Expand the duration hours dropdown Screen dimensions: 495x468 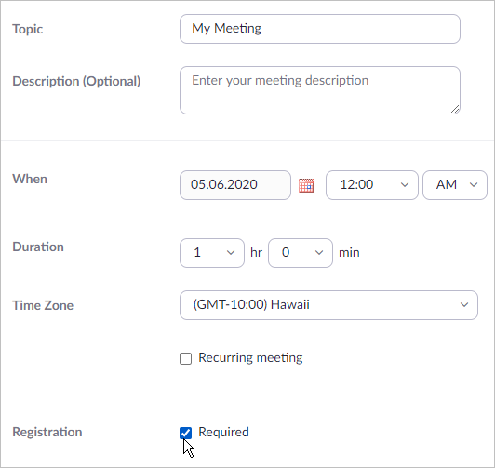click(212, 253)
